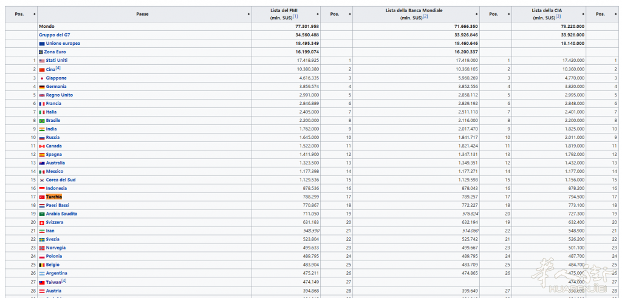Click the Brazil flag icon
The width and height of the screenshot is (622, 298).
coord(42,121)
